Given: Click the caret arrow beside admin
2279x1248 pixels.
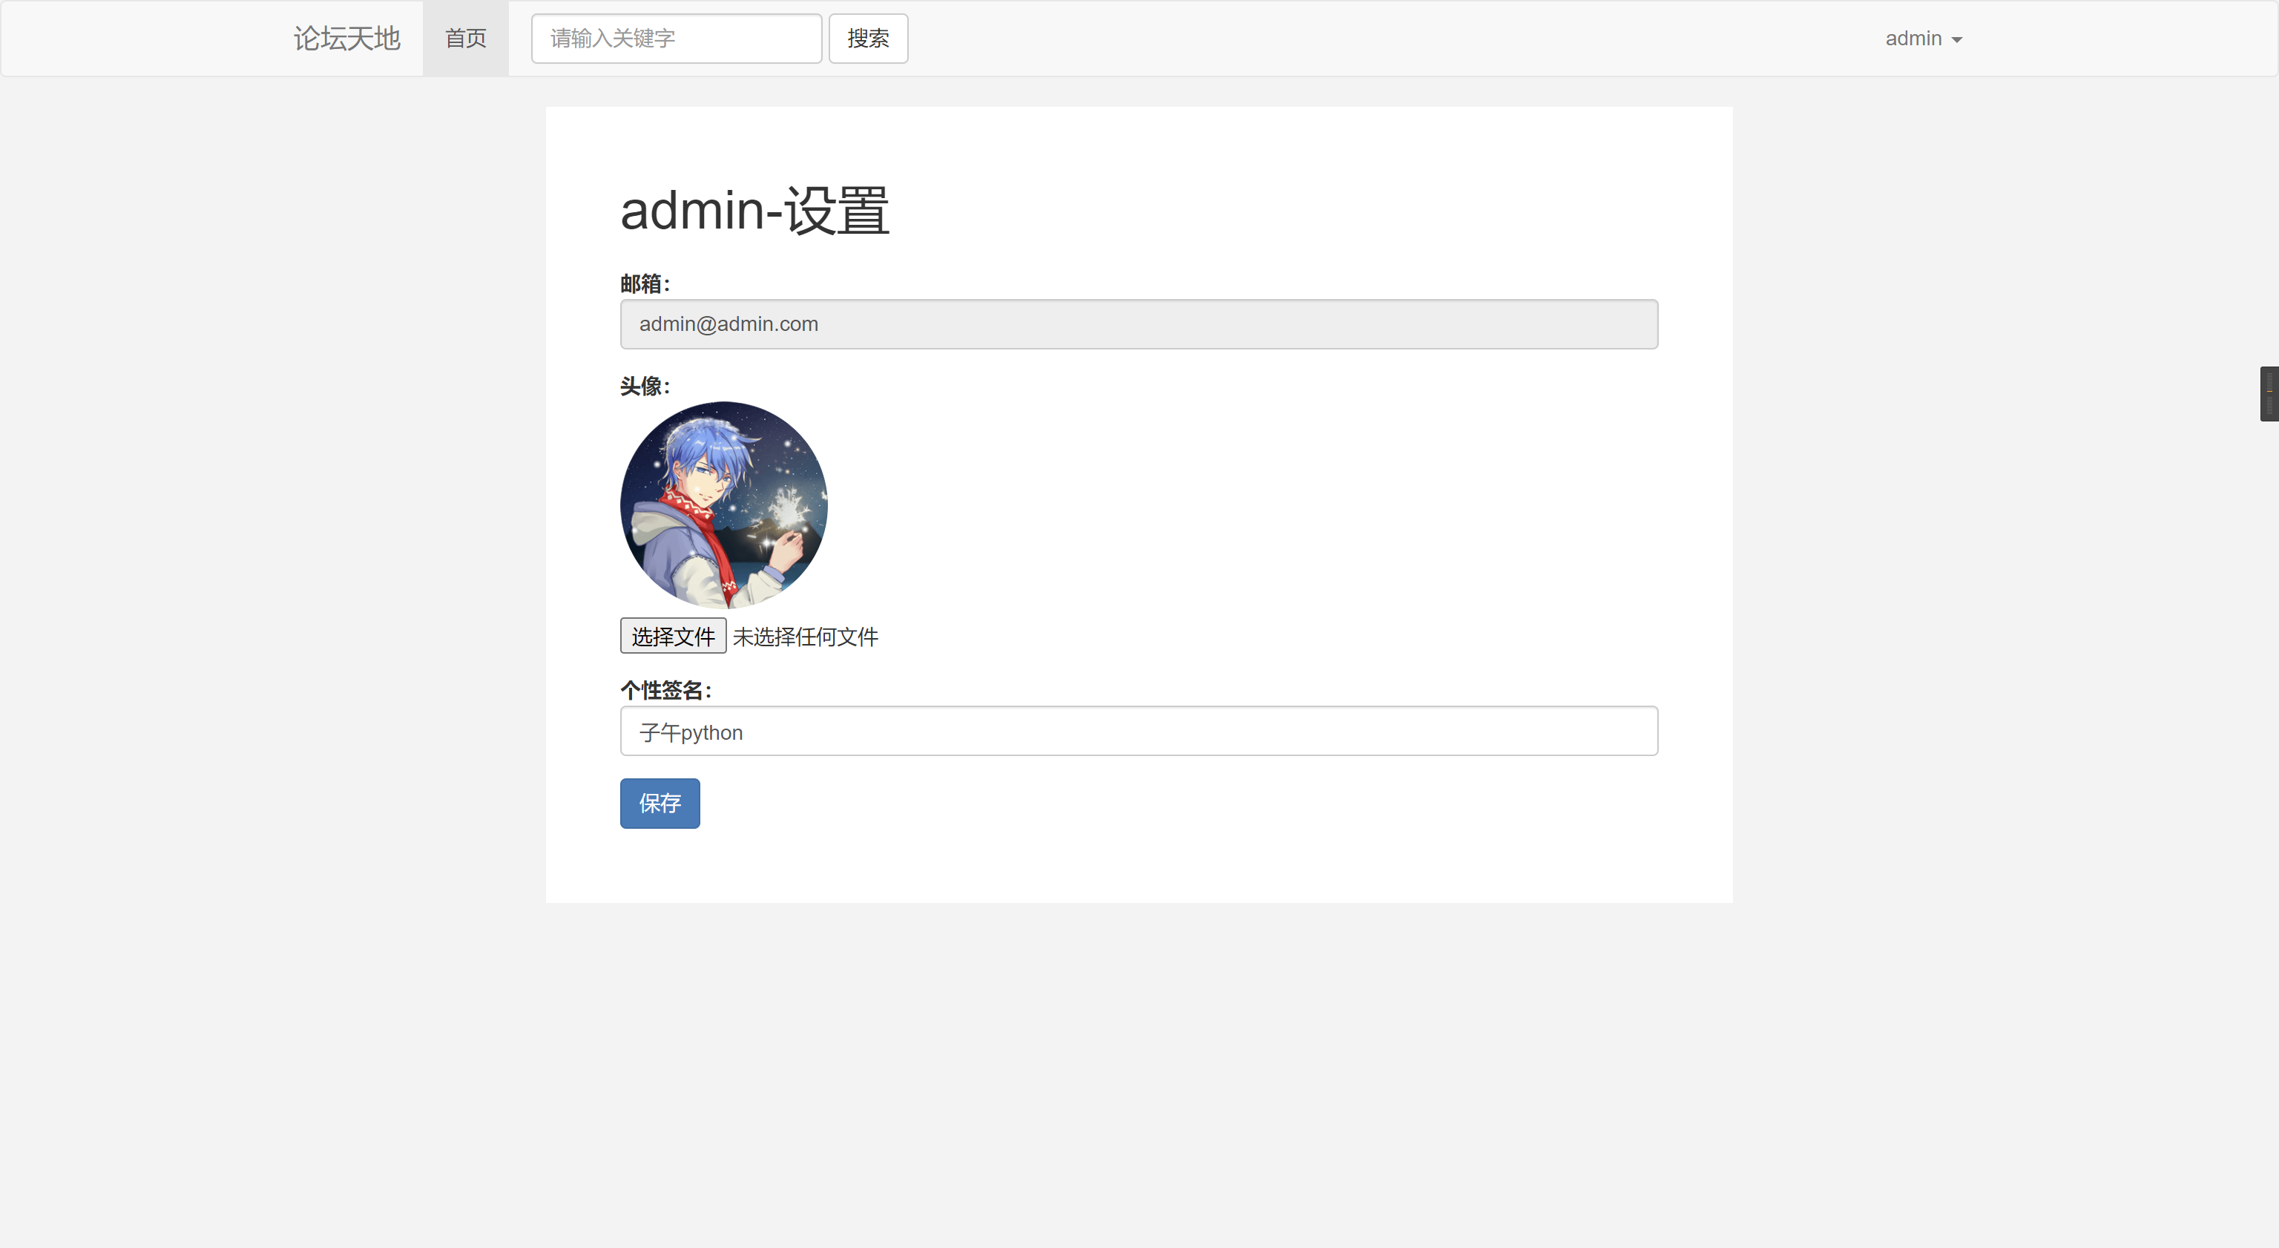Looking at the screenshot, I should click(1956, 40).
